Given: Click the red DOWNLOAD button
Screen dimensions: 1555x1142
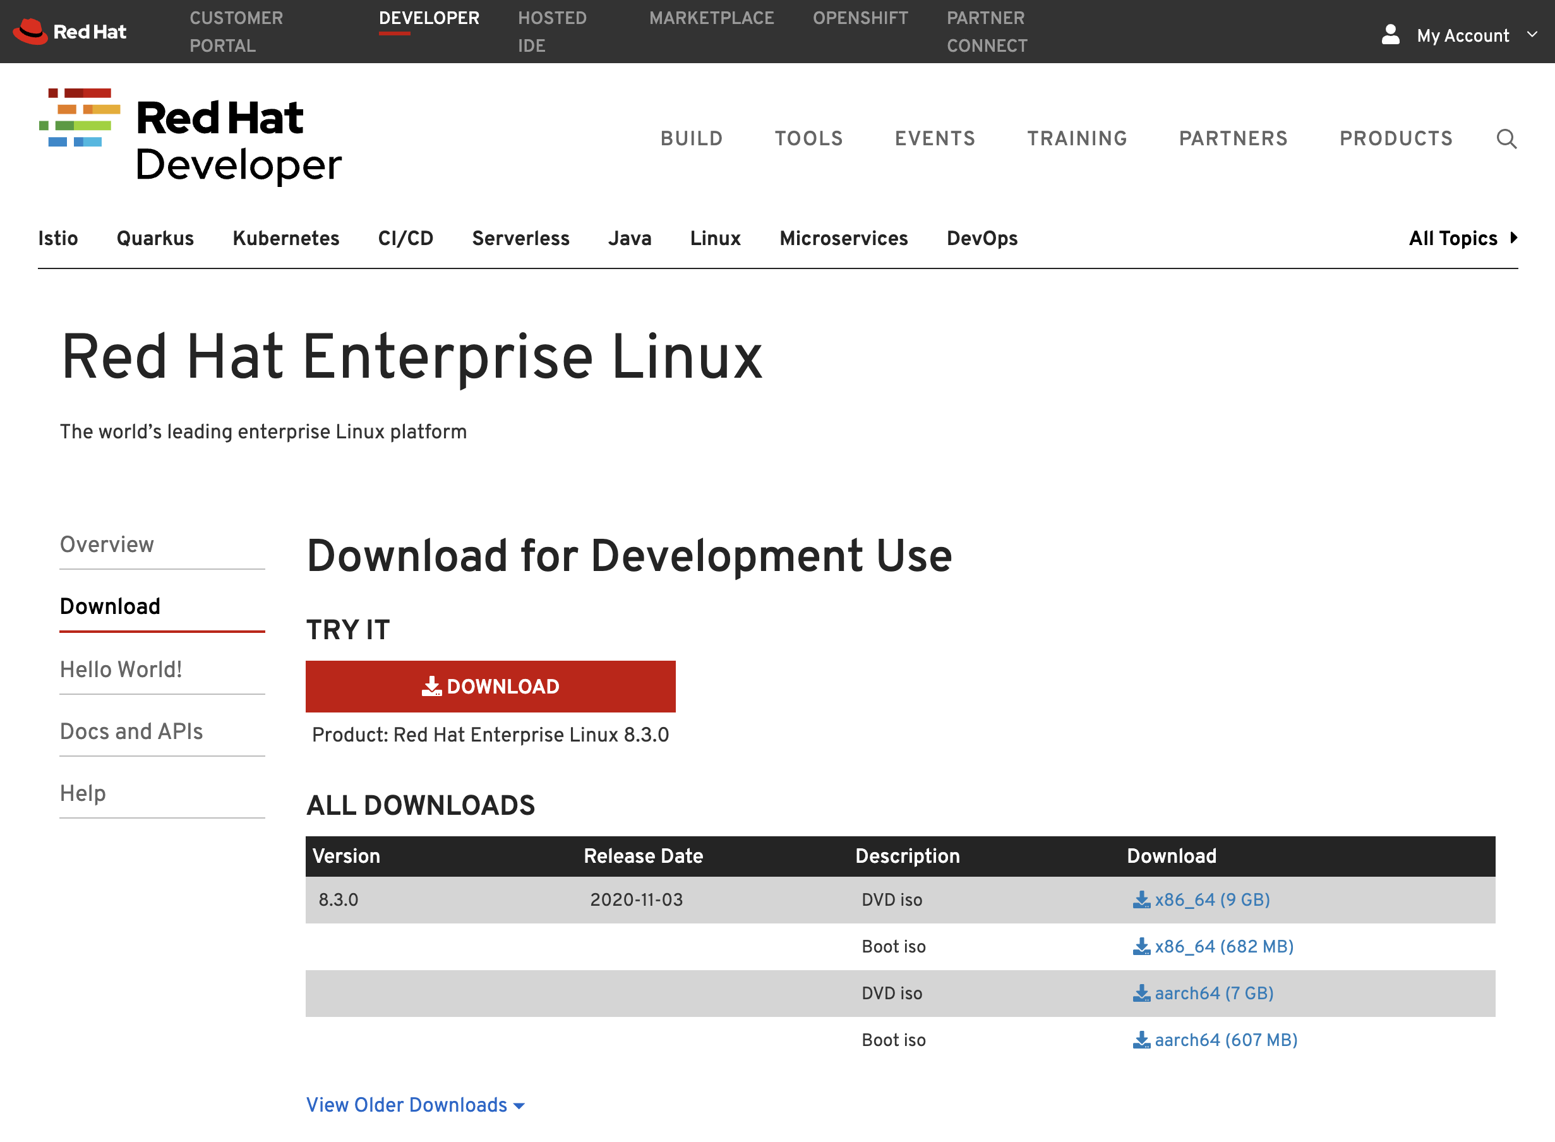Looking at the screenshot, I should tap(491, 686).
